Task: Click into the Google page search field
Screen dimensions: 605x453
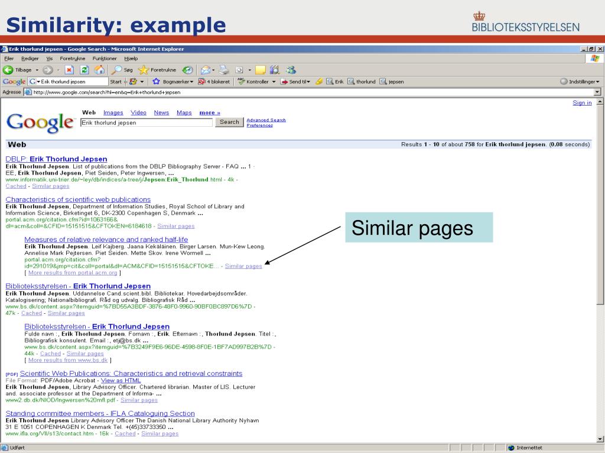Action: (147, 123)
